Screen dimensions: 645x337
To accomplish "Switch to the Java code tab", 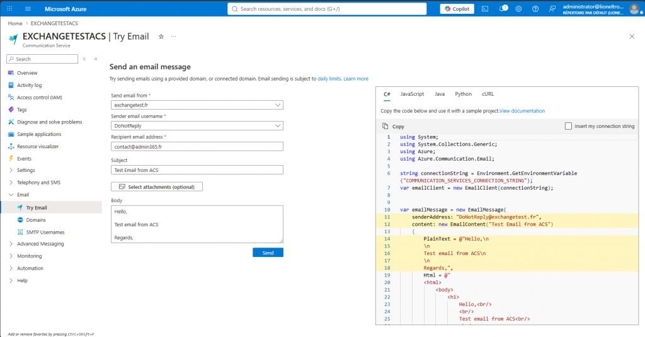I will click(x=439, y=94).
